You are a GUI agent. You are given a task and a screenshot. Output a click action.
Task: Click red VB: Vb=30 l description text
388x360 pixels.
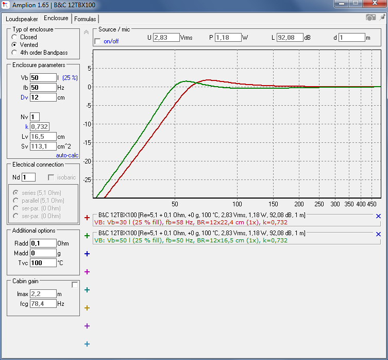[191, 222]
